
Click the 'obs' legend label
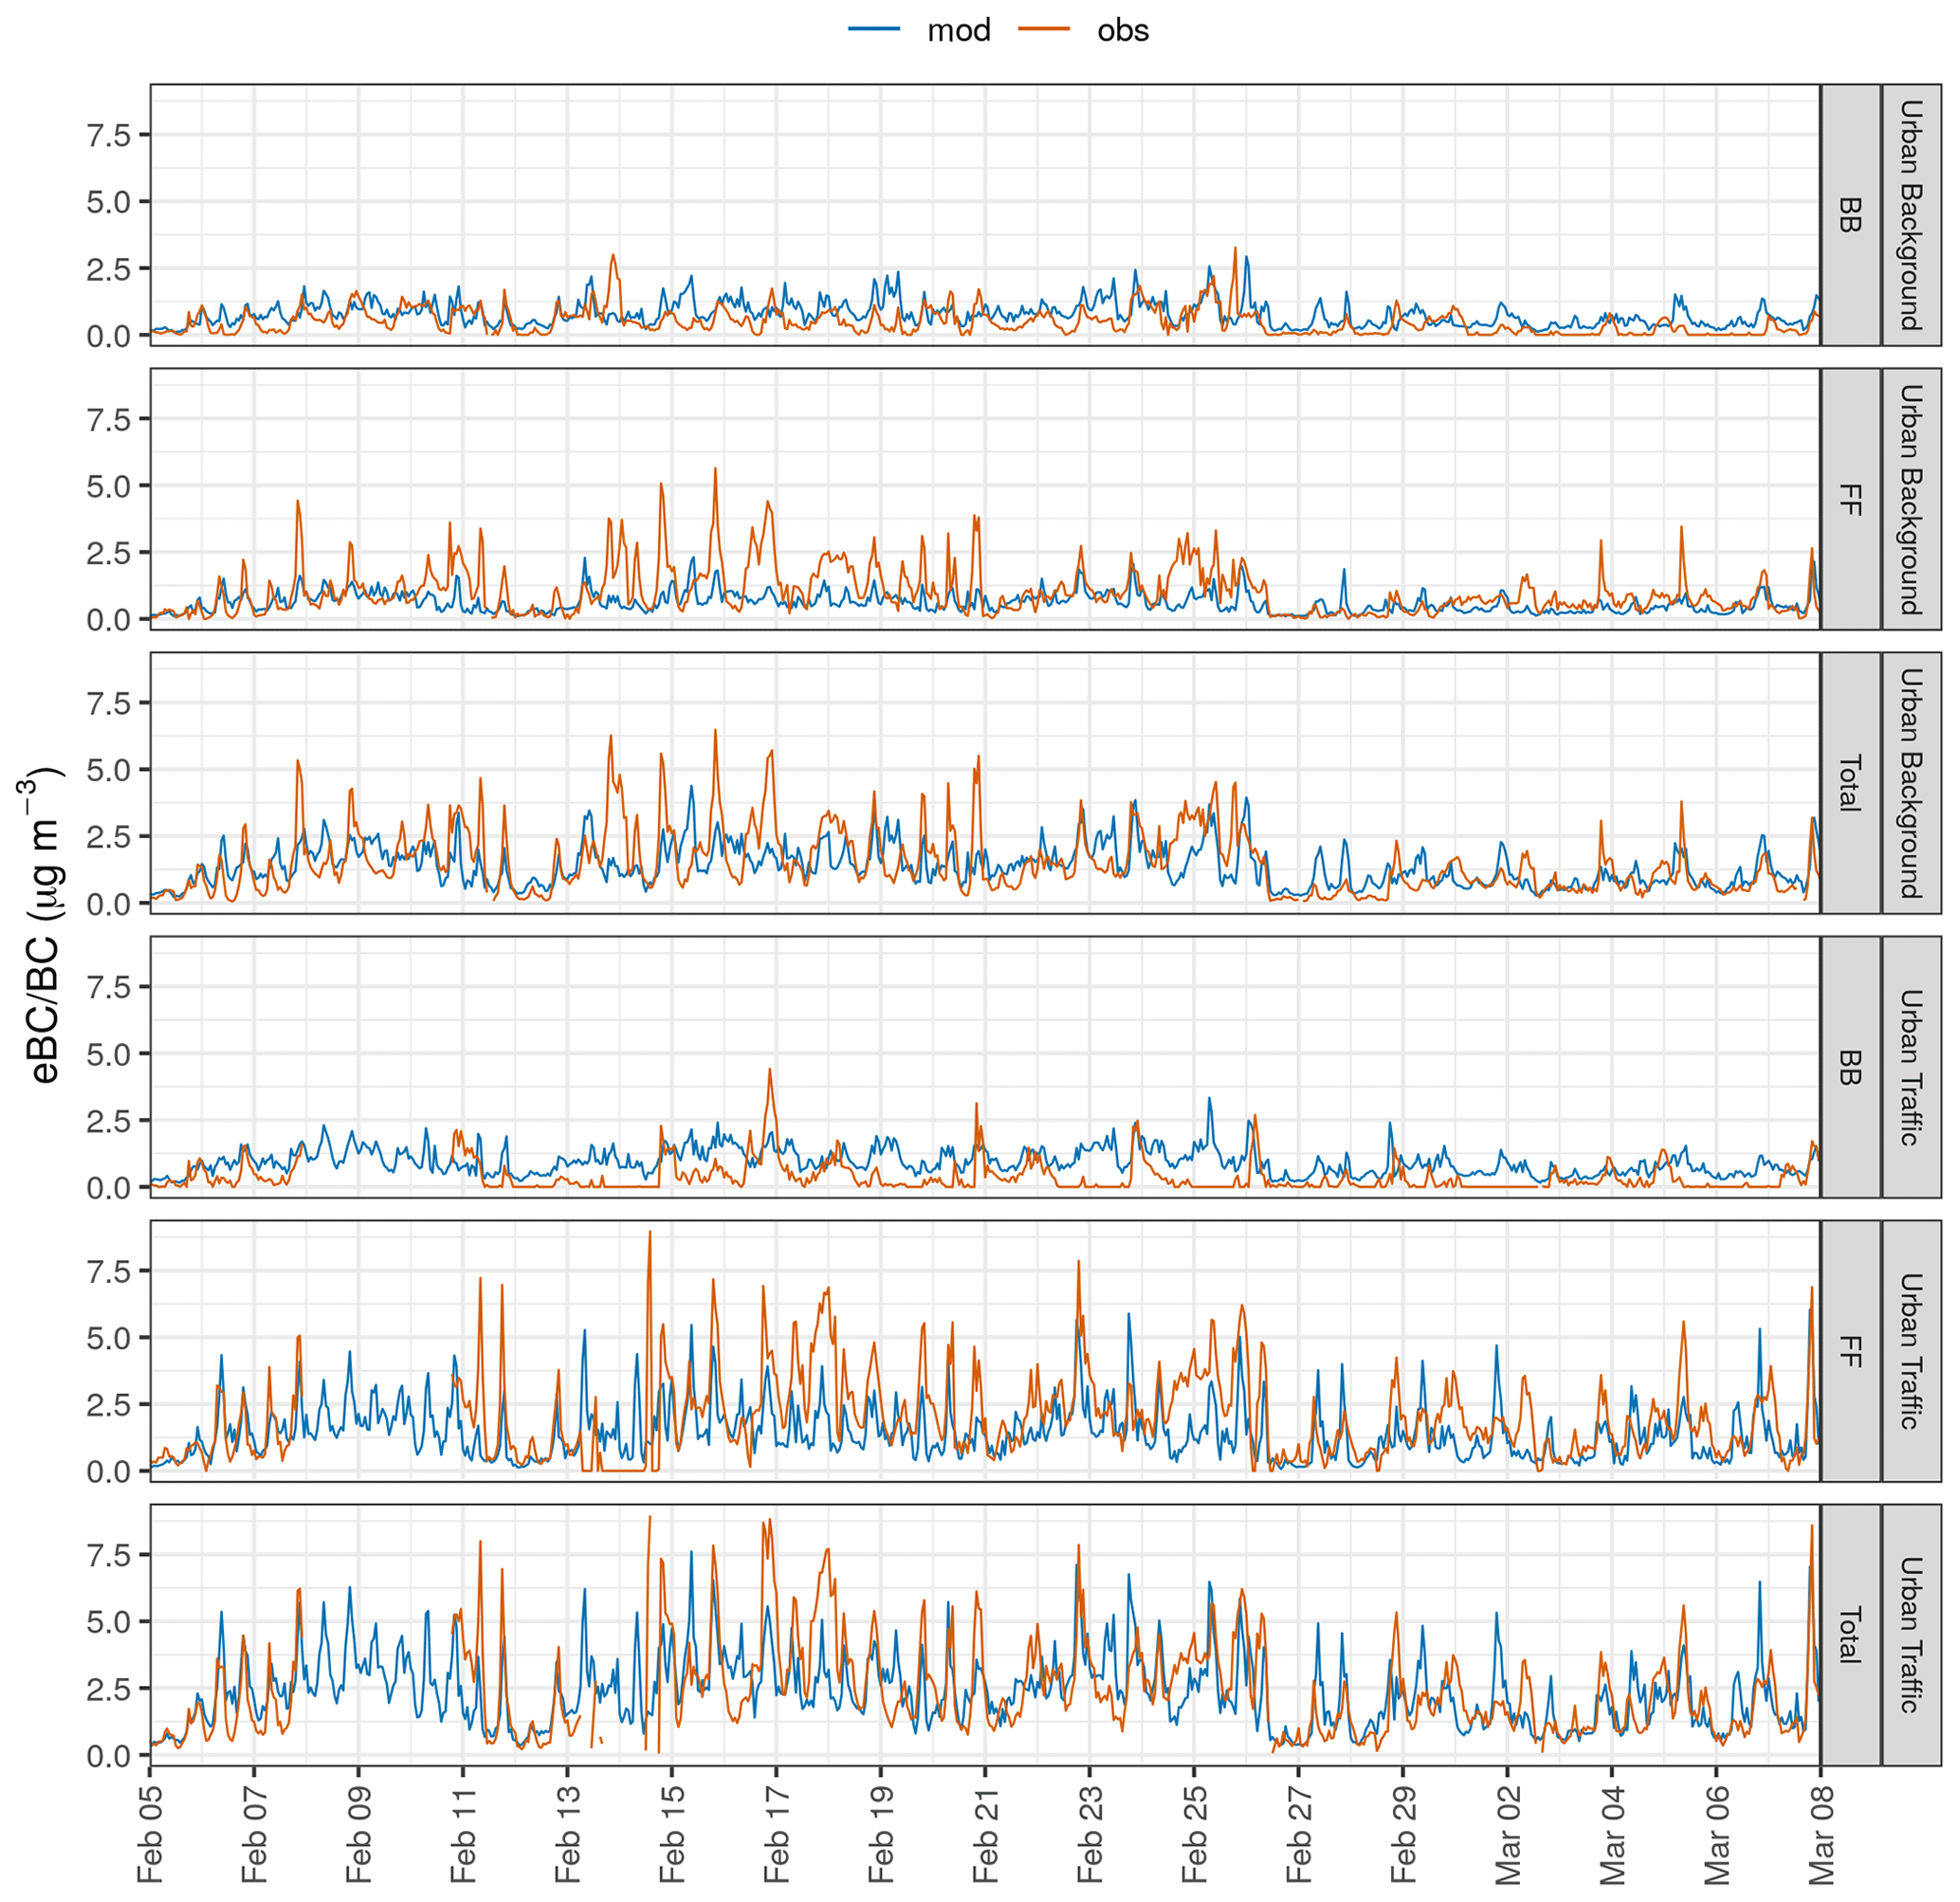pyautogui.click(x=1122, y=30)
